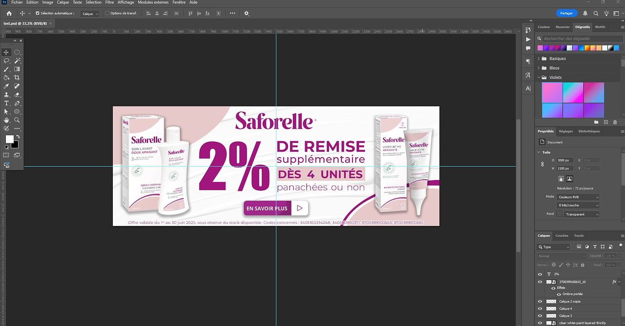
Task: Select the Lasso tool
Action: [x=7, y=61]
